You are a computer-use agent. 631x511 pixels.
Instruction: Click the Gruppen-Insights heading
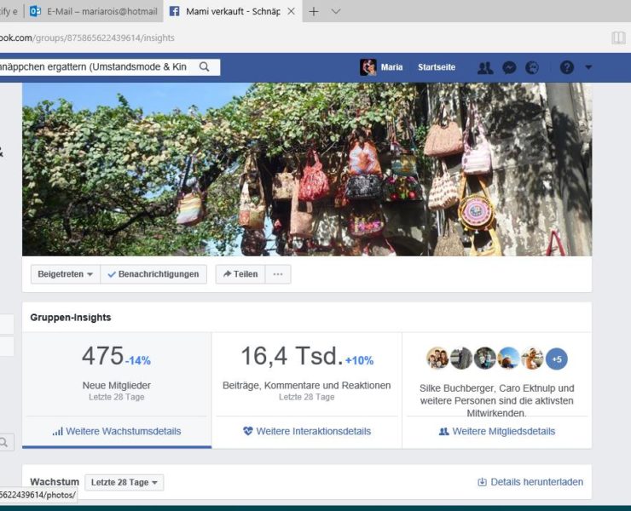coord(71,317)
